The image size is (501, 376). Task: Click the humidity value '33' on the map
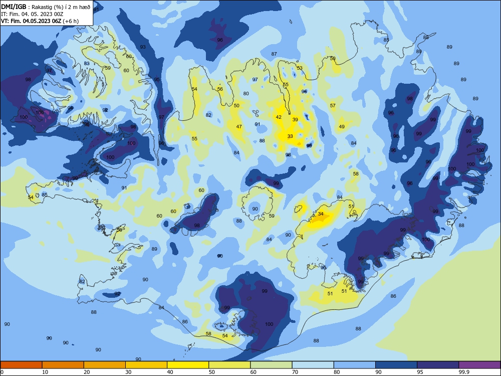click(x=290, y=136)
